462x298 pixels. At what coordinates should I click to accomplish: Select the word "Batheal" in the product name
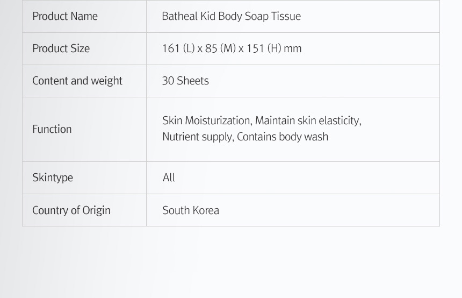(x=180, y=16)
